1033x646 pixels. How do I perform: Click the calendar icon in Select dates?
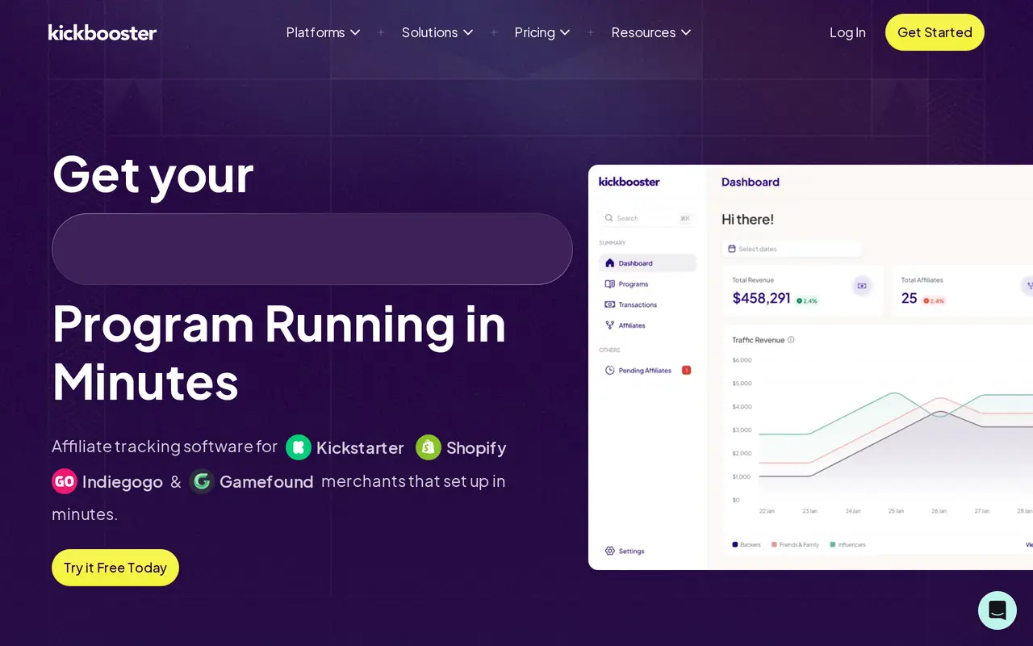click(x=732, y=249)
